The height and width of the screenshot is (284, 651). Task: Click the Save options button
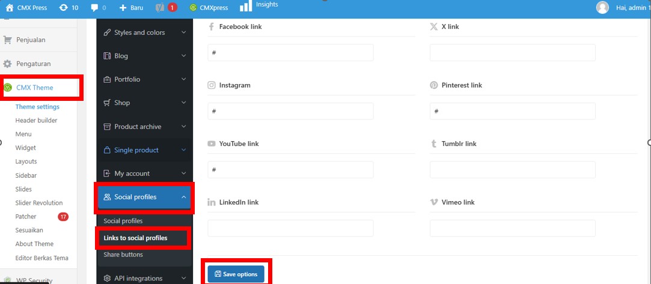pyautogui.click(x=236, y=274)
